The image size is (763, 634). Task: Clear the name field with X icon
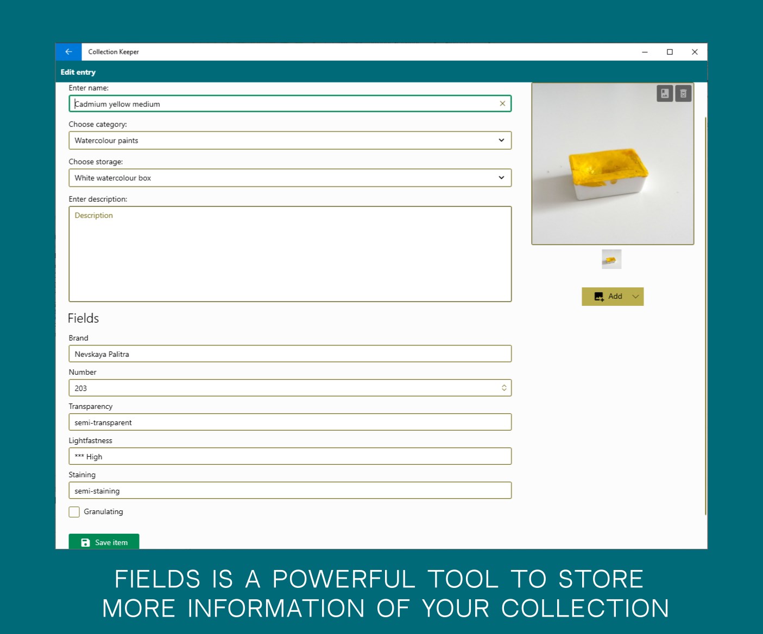502,104
